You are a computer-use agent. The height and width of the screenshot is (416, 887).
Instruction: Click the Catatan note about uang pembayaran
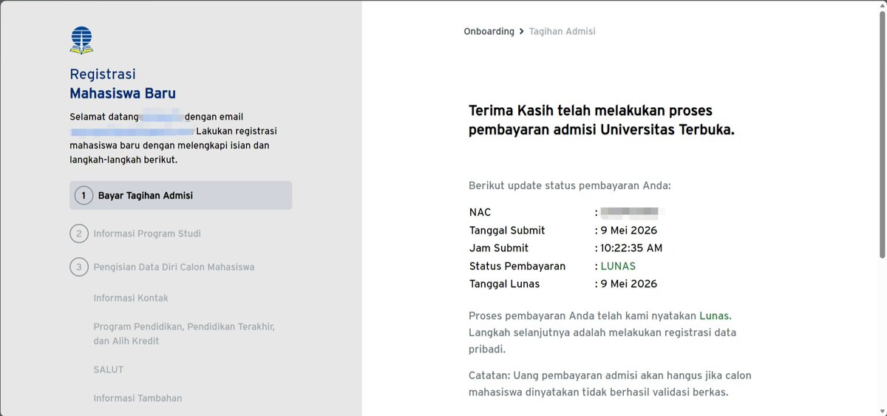[x=610, y=383]
